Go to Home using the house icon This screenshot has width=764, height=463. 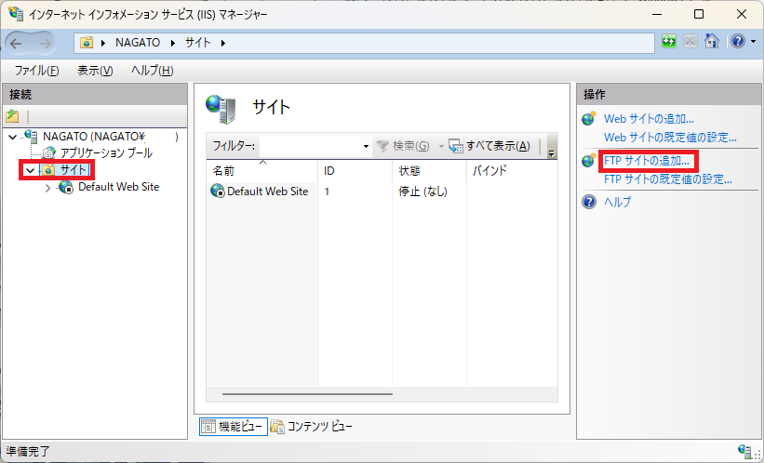[711, 42]
